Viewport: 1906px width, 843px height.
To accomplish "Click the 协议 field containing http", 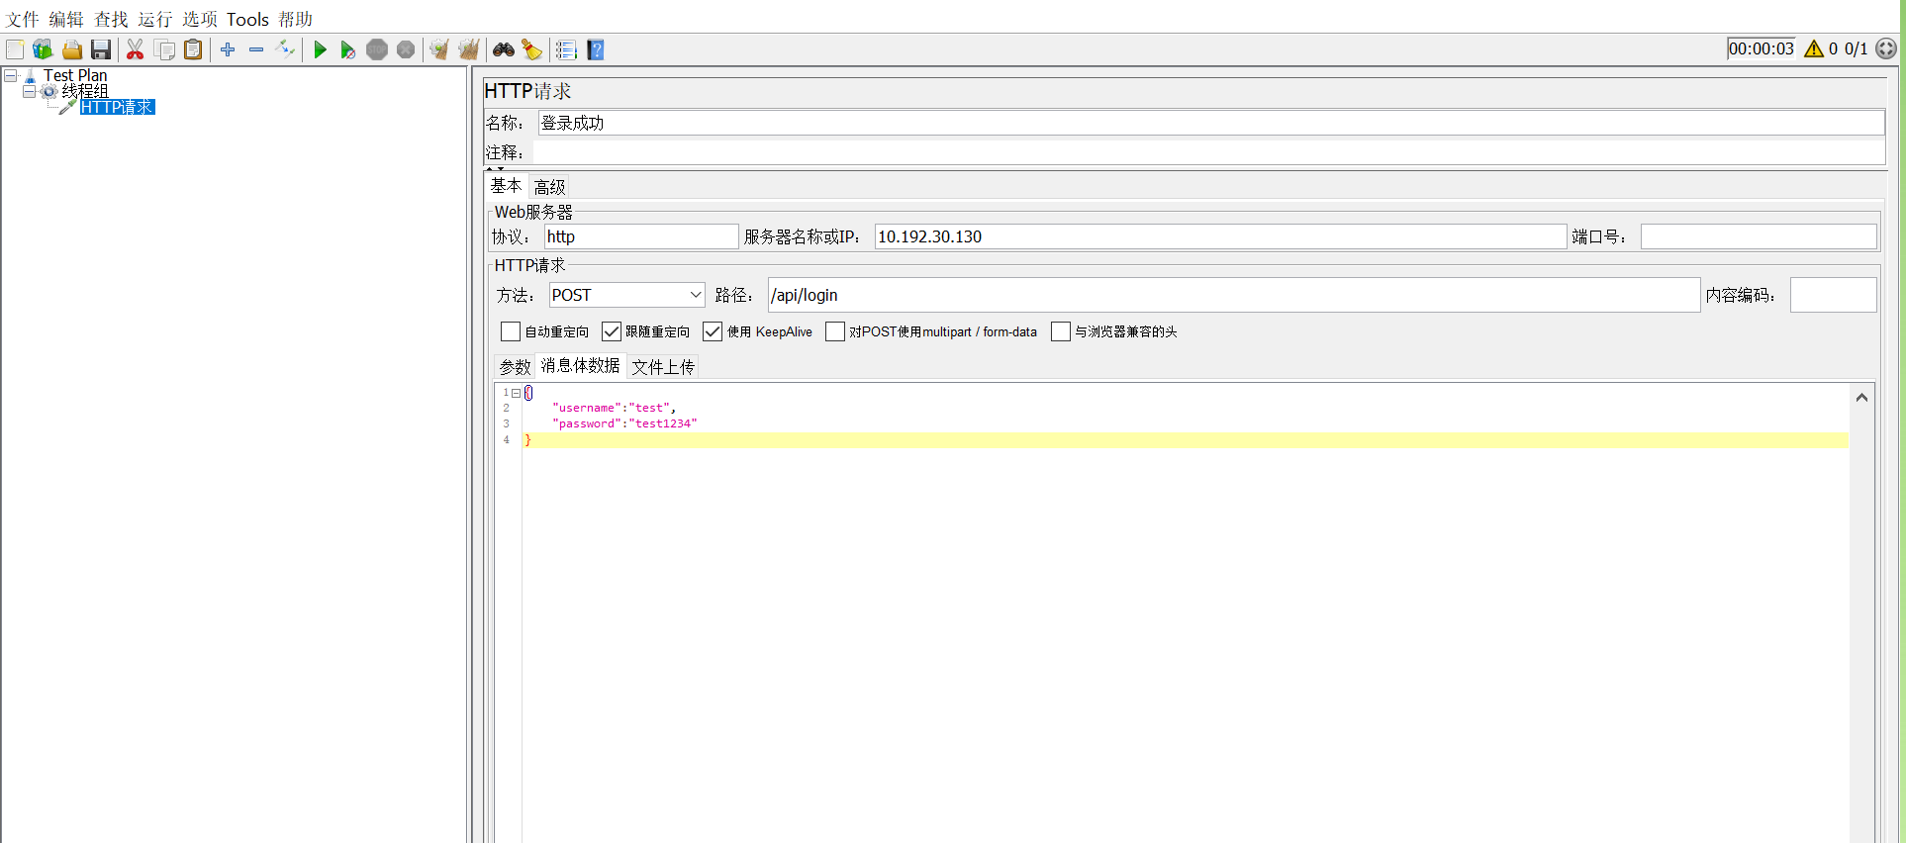I will point(641,236).
